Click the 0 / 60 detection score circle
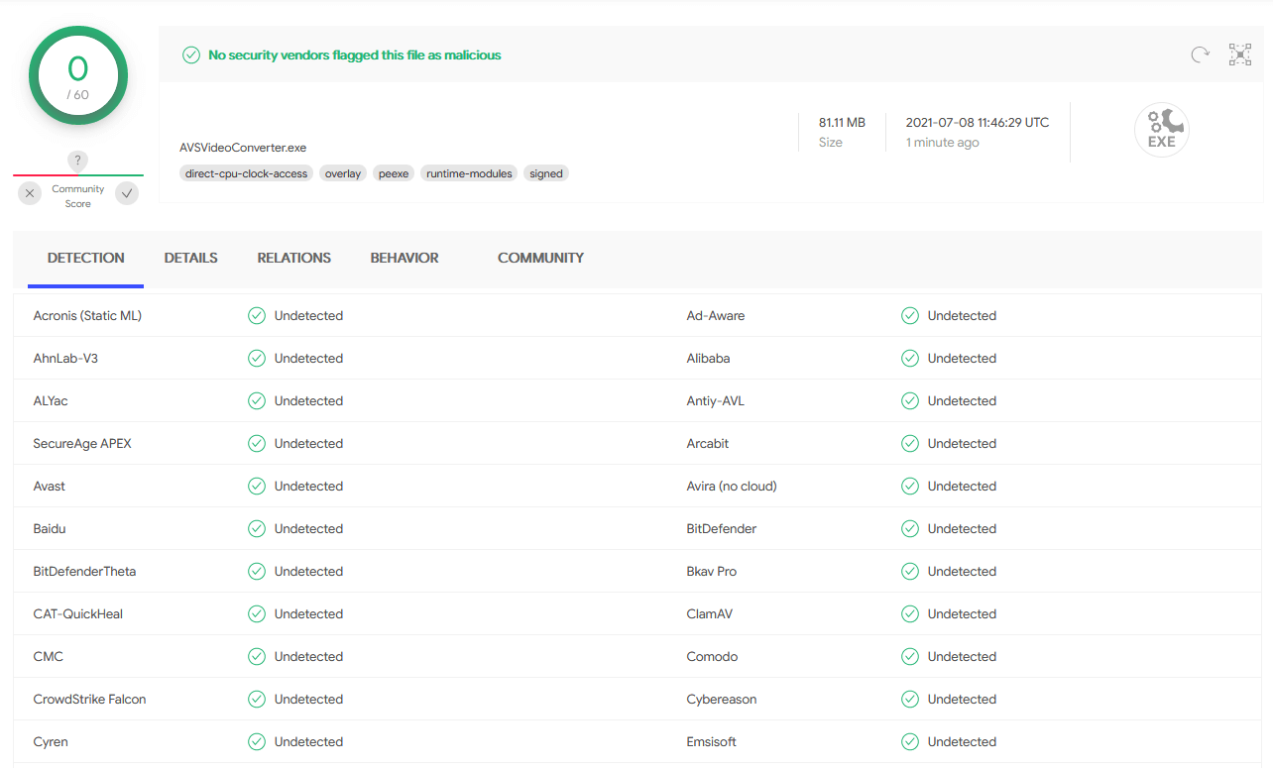The image size is (1273, 768). pyautogui.click(x=78, y=75)
